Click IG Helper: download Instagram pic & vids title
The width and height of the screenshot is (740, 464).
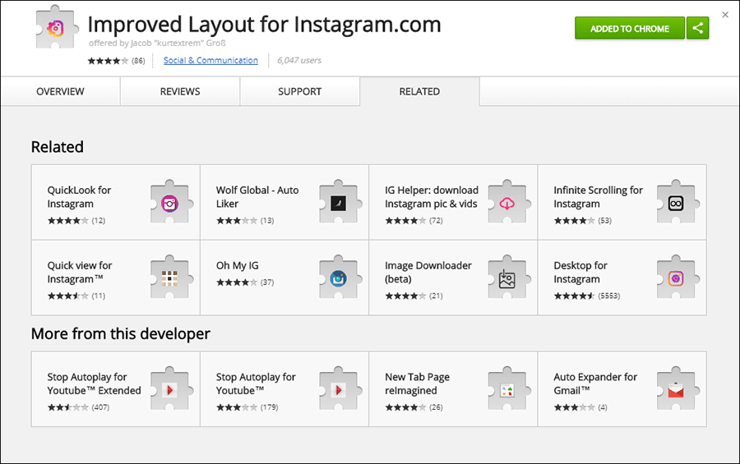432,196
